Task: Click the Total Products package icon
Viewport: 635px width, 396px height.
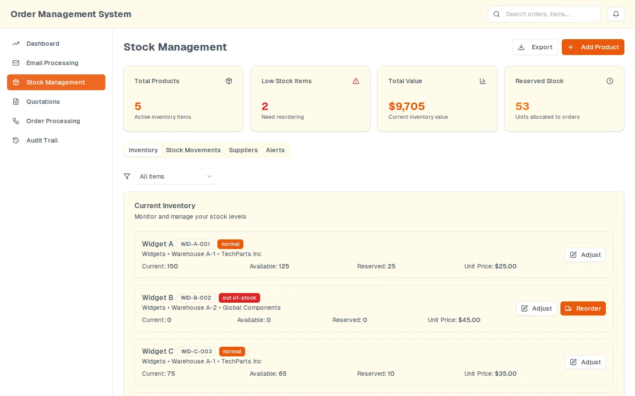Action: 229,81
